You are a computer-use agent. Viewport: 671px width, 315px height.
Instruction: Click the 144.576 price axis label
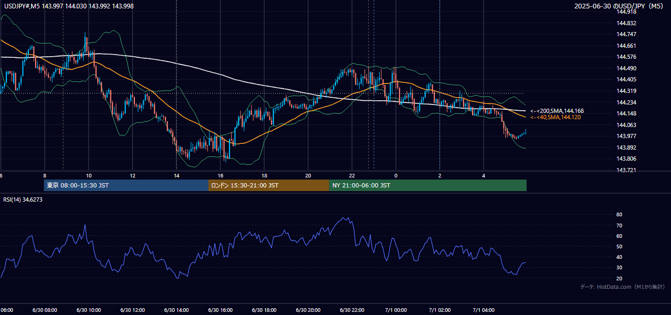point(627,57)
